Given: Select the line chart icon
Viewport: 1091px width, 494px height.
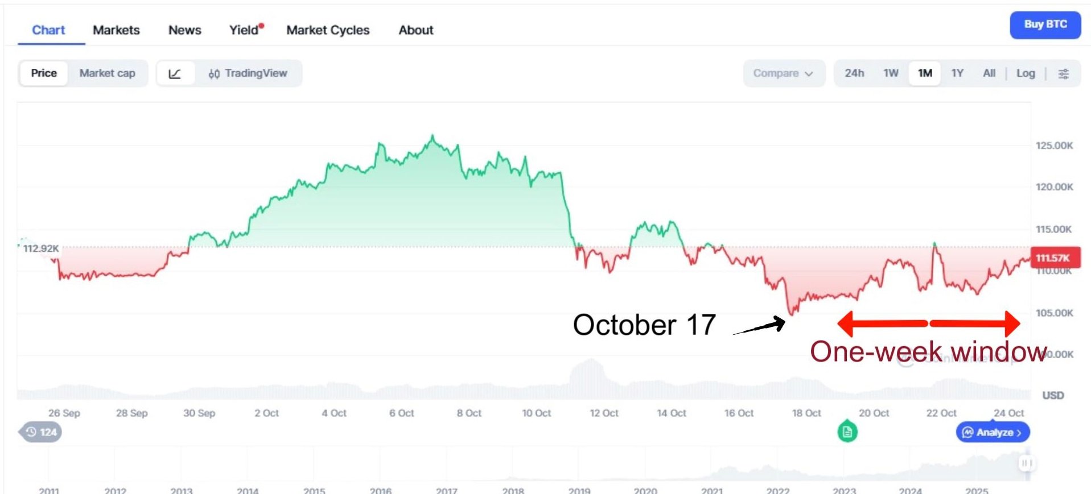Looking at the screenshot, I should tap(175, 73).
